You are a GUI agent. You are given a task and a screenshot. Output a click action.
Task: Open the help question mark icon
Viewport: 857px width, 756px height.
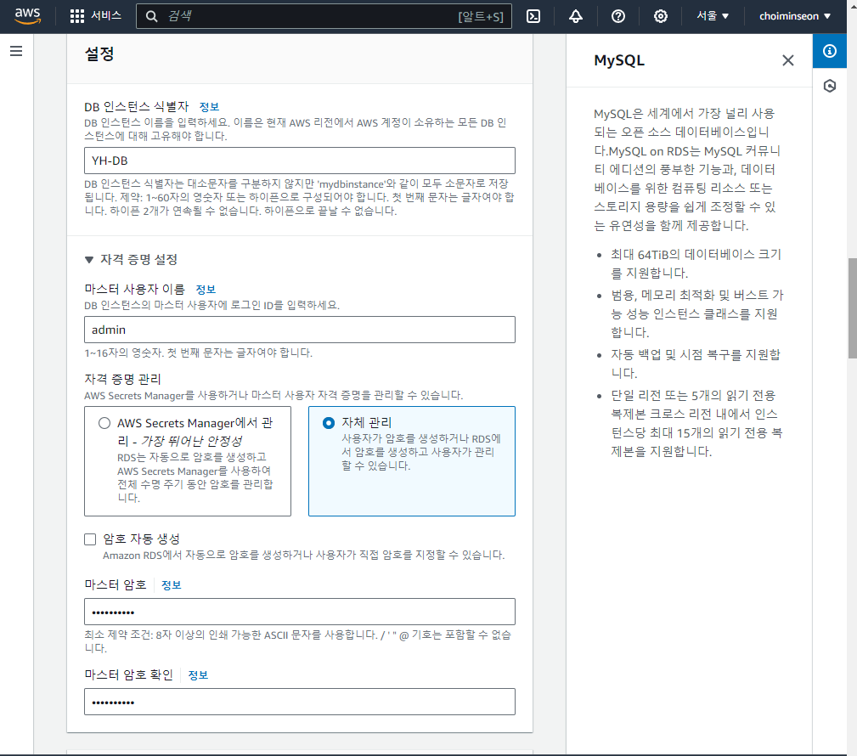[x=618, y=16]
